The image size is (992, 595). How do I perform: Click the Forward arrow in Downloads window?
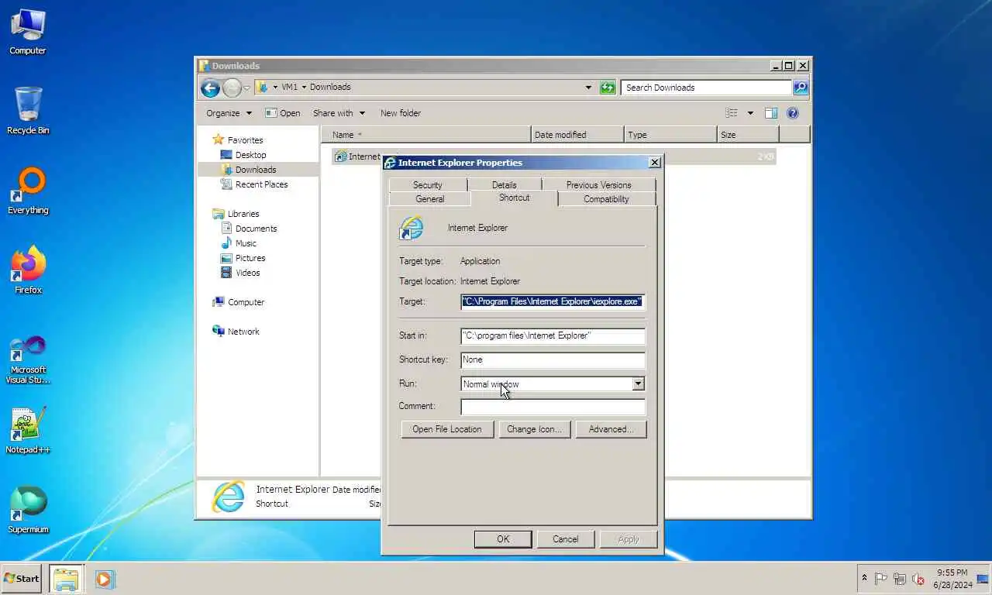coord(232,88)
